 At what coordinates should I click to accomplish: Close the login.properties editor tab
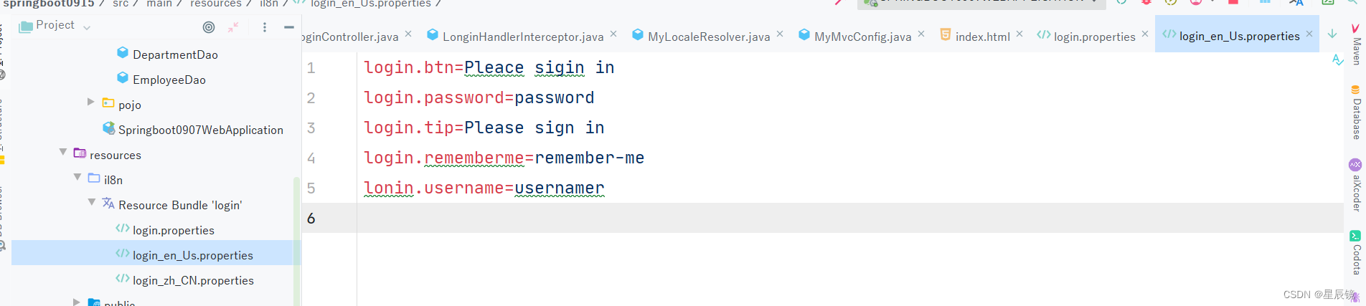click(1145, 34)
